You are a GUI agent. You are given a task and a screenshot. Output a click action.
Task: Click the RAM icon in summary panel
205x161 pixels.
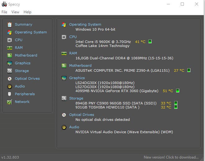(64, 53)
